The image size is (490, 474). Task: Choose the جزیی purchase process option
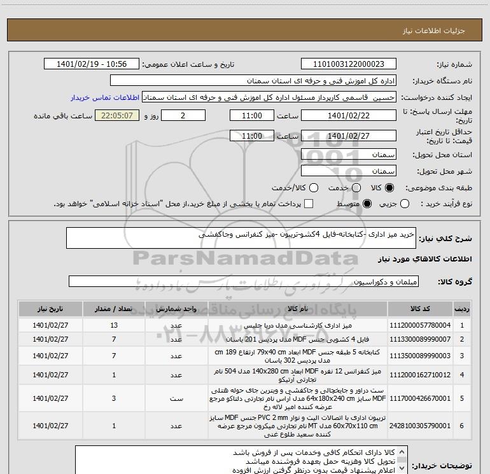tap(404, 204)
